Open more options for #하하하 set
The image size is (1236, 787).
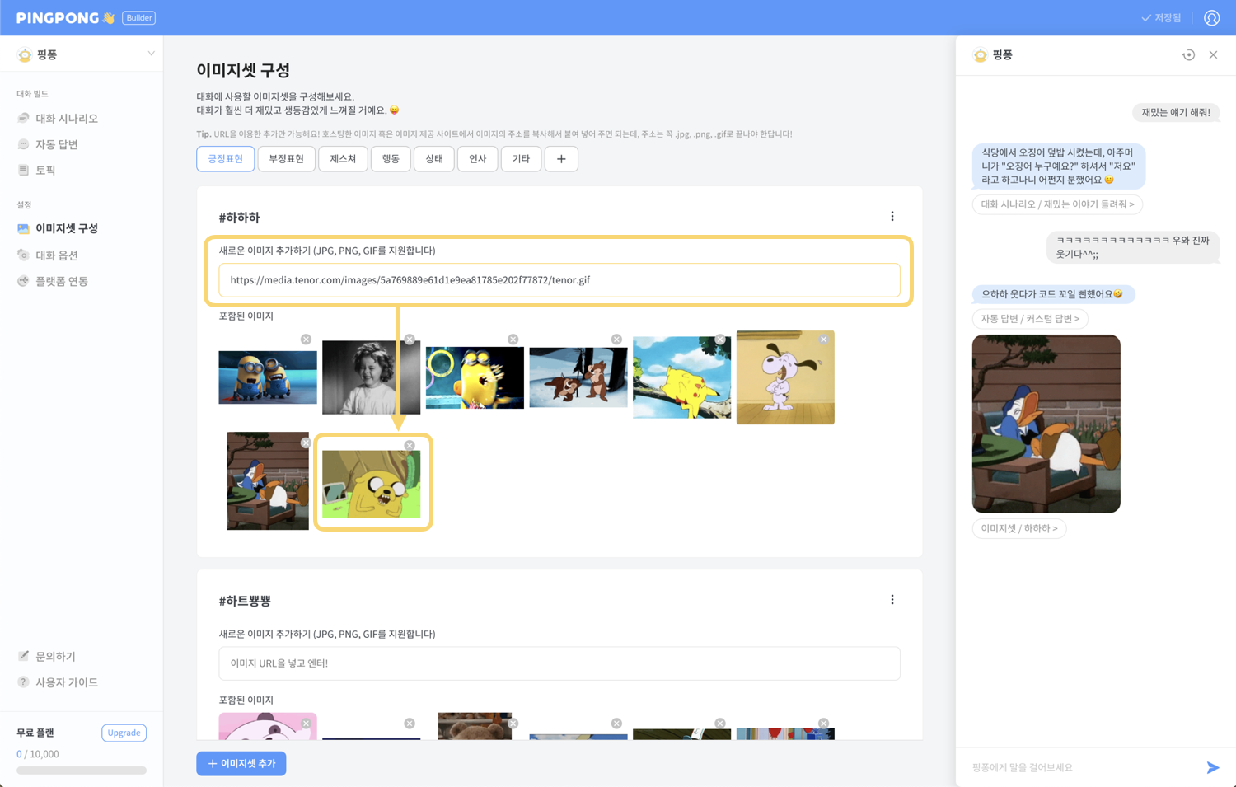click(x=892, y=217)
